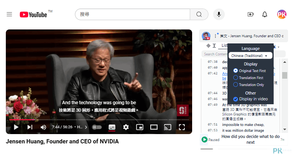Click the YouTube search box

[133, 14]
